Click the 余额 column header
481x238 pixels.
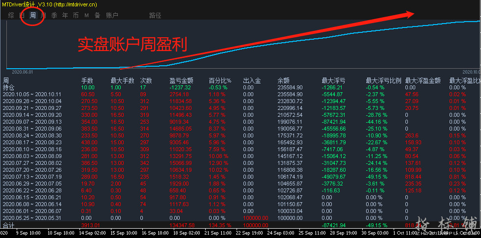tap(283, 80)
